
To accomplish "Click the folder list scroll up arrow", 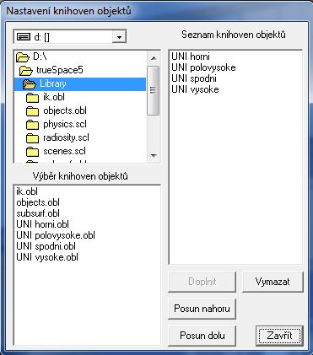I will point(154,58).
